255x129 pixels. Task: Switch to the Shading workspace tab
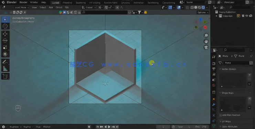point(125,3)
